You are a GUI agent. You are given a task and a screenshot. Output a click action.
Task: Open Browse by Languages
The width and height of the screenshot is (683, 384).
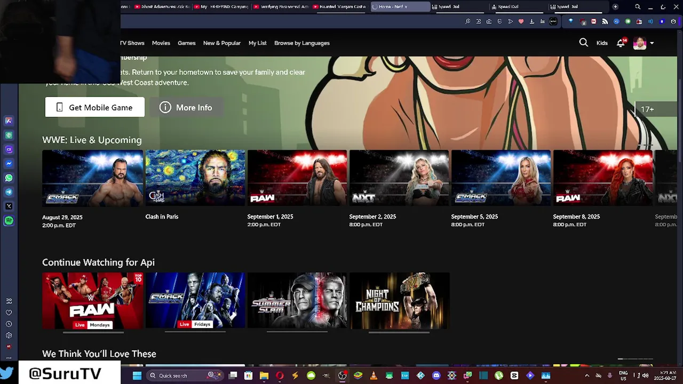(x=301, y=43)
